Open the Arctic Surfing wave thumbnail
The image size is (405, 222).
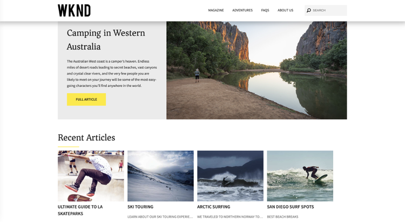coord(230,176)
